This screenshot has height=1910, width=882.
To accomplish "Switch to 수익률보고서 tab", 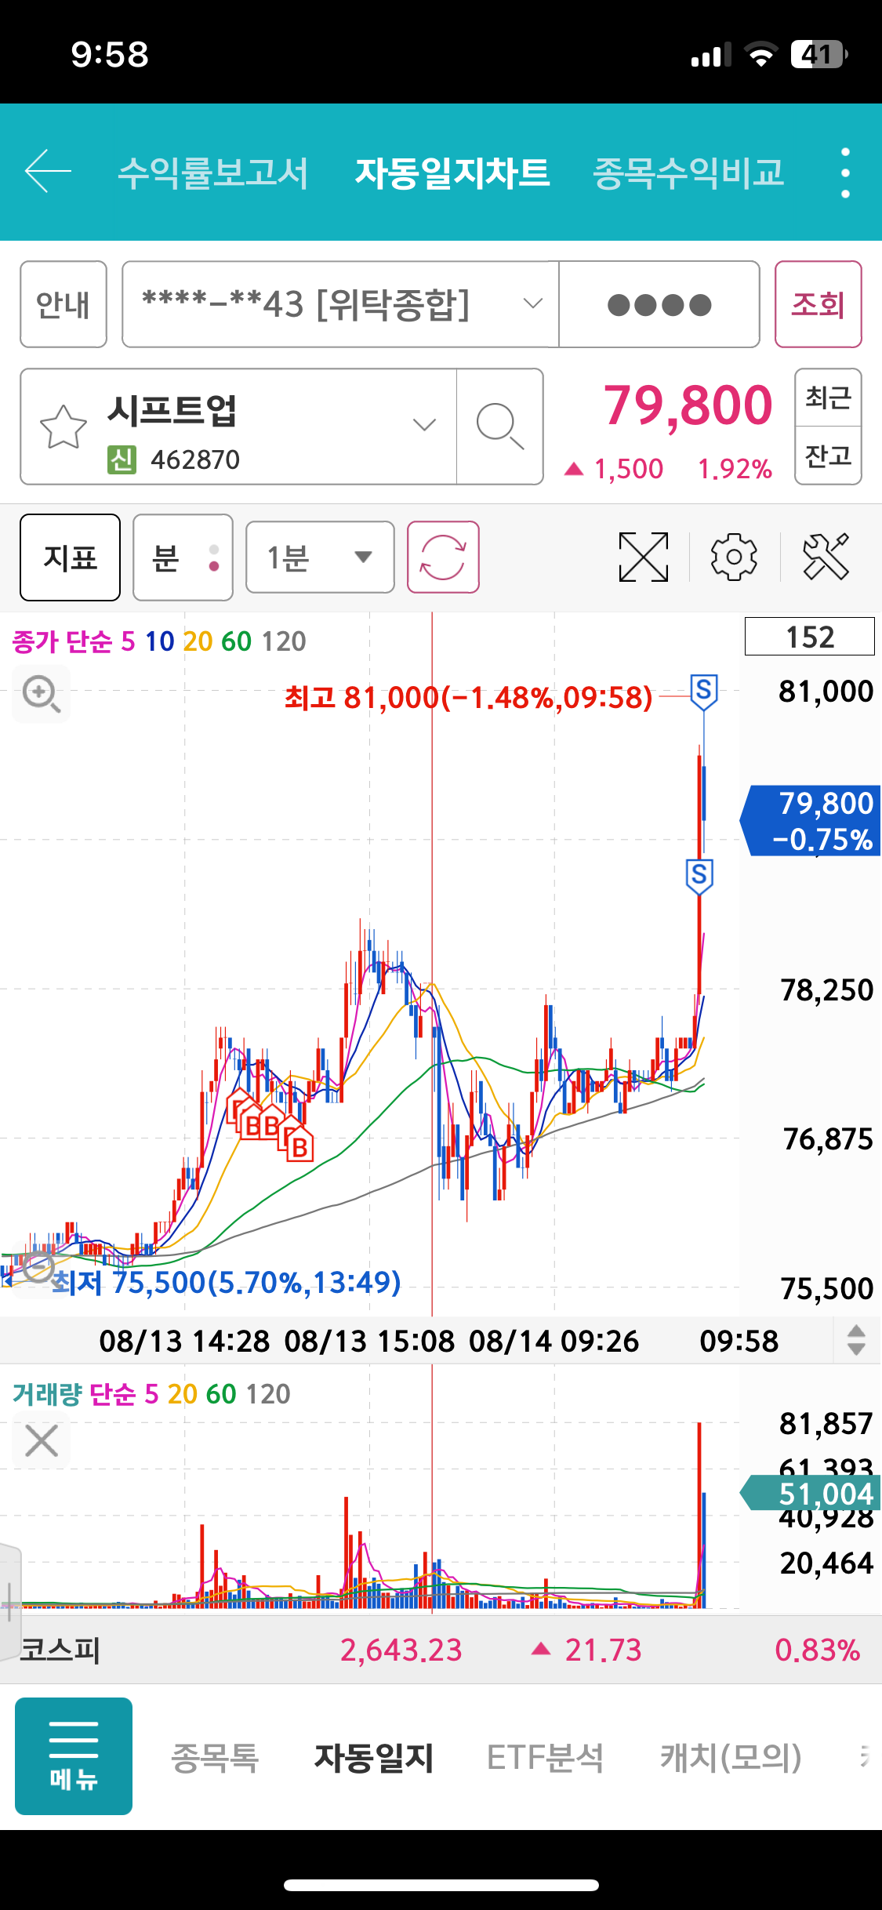I will coord(213,172).
